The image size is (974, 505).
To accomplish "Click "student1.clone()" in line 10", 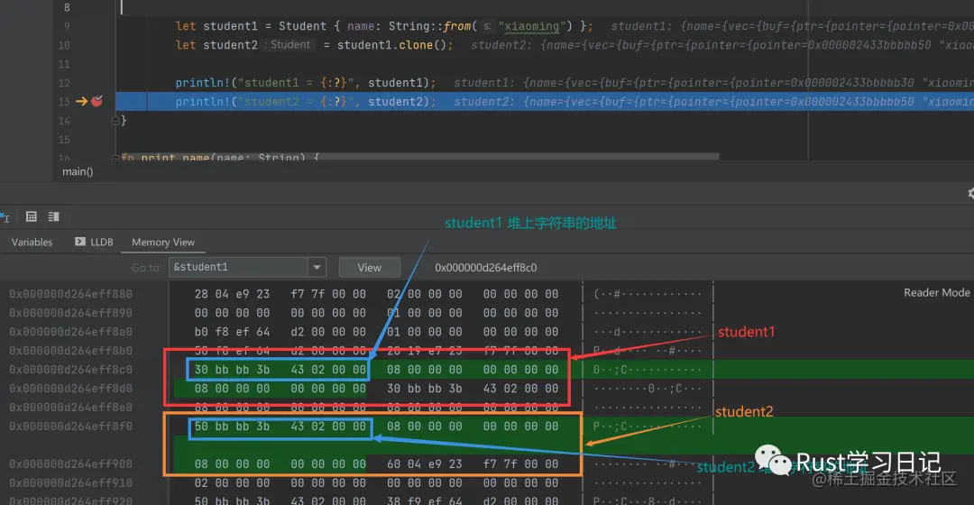I will 391,45.
